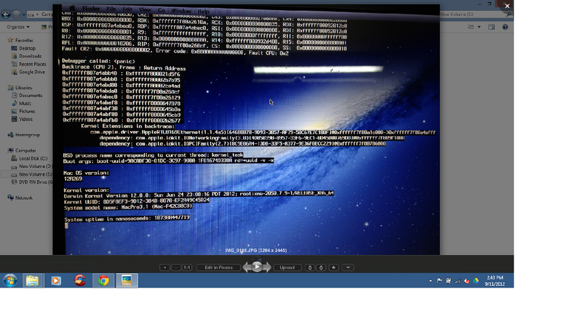Select Downloads in Favorites
Viewport: 585px width, 328px height.
click(x=30, y=57)
